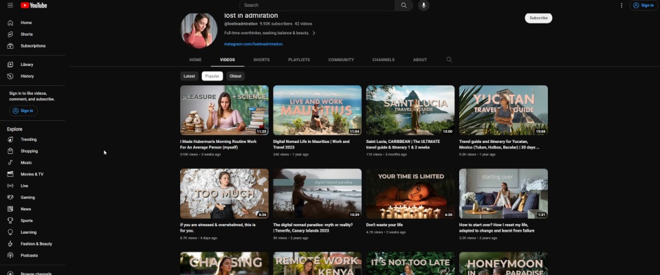Open the Yucatan Travel Guide thumbnail
Screen dimensions: 660x275
click(x=503, y=110)
